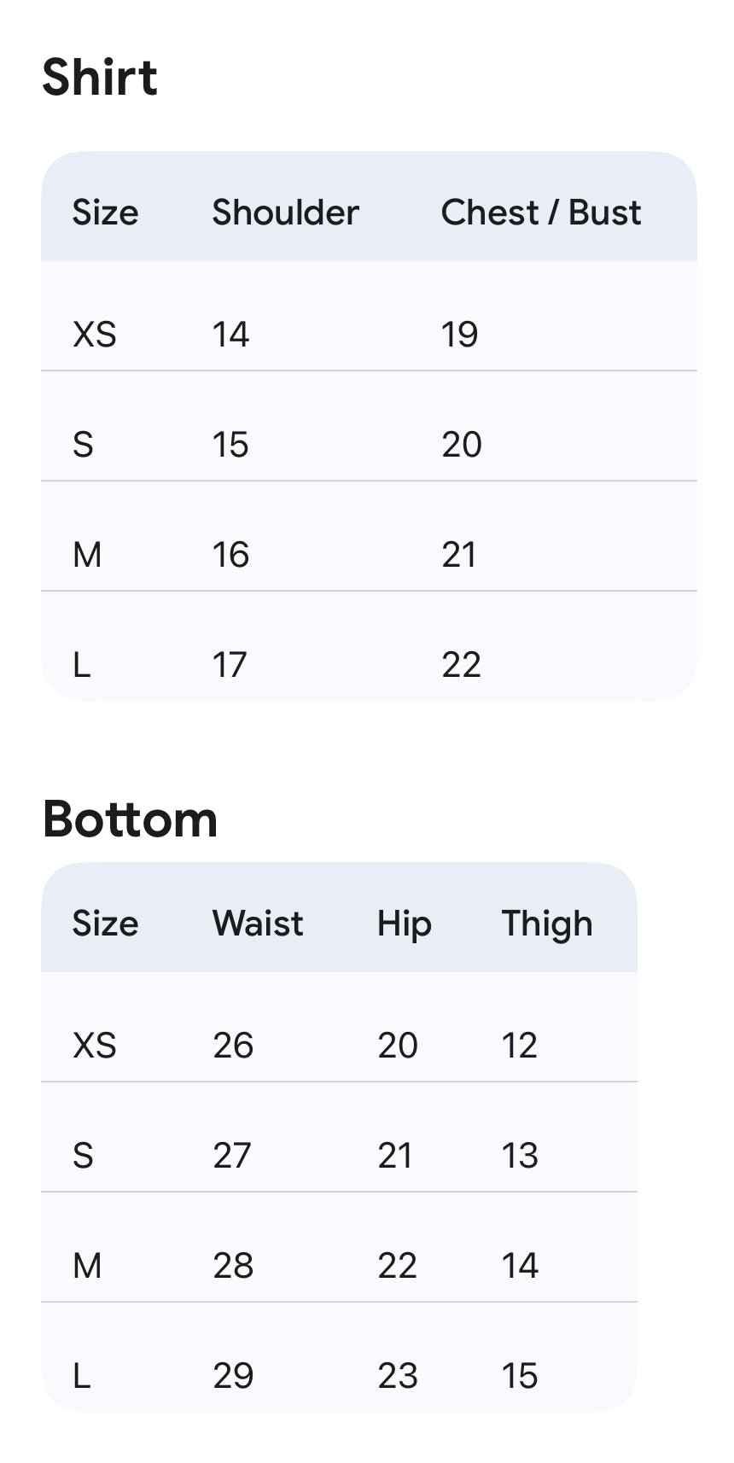Click the Waist column header

258,924
